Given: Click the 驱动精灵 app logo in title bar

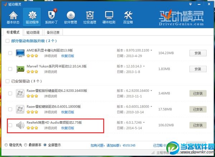Looking at the screenshot, I should tap(5, 4).
